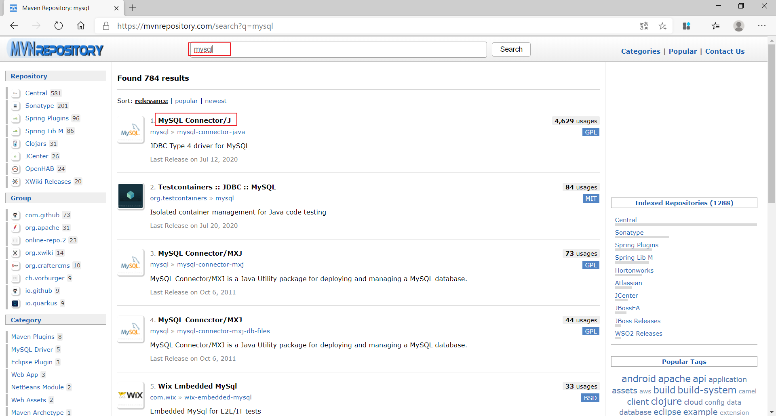Viewport: 776px width, 416px height.
Task: Open the MySQL Connector/J result
Action: click(x=194, y=120)
